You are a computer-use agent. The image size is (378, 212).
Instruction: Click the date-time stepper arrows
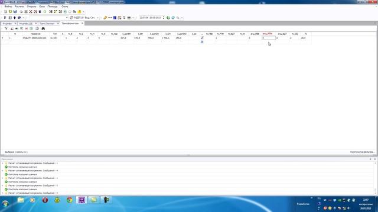pyautogui.click(x=164, y=18)
